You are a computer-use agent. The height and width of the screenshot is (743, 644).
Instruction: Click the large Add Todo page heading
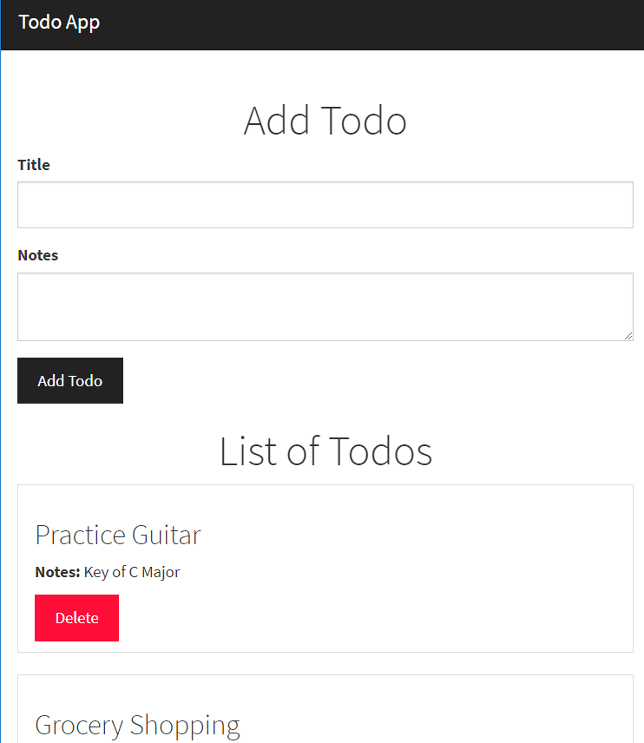click(325, 121)
